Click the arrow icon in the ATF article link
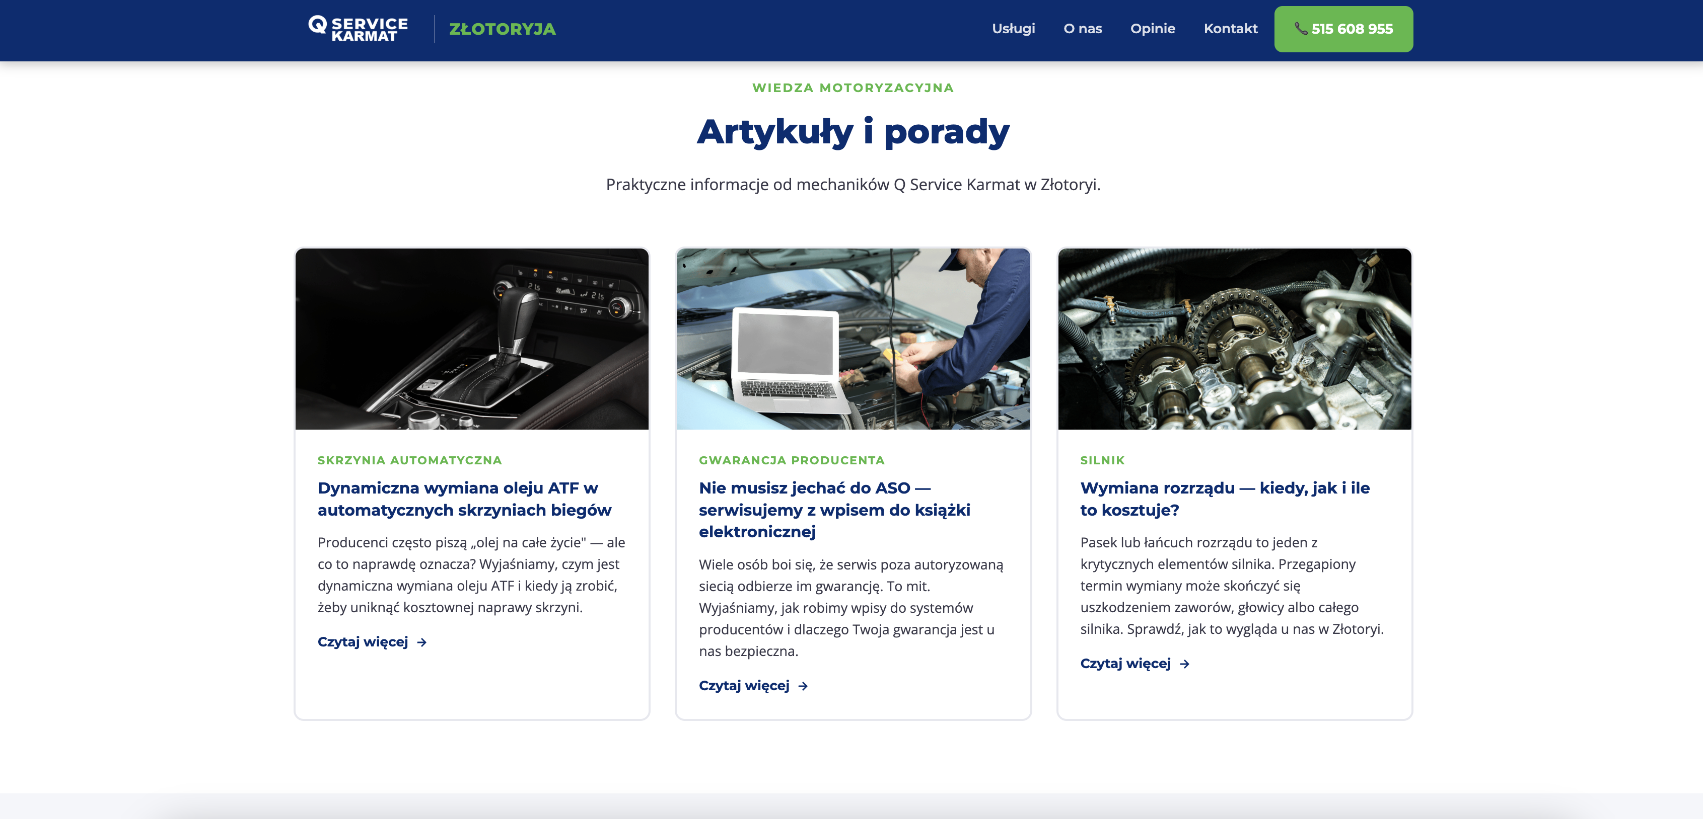This screenshot has width=1703, height=819. 422,642
